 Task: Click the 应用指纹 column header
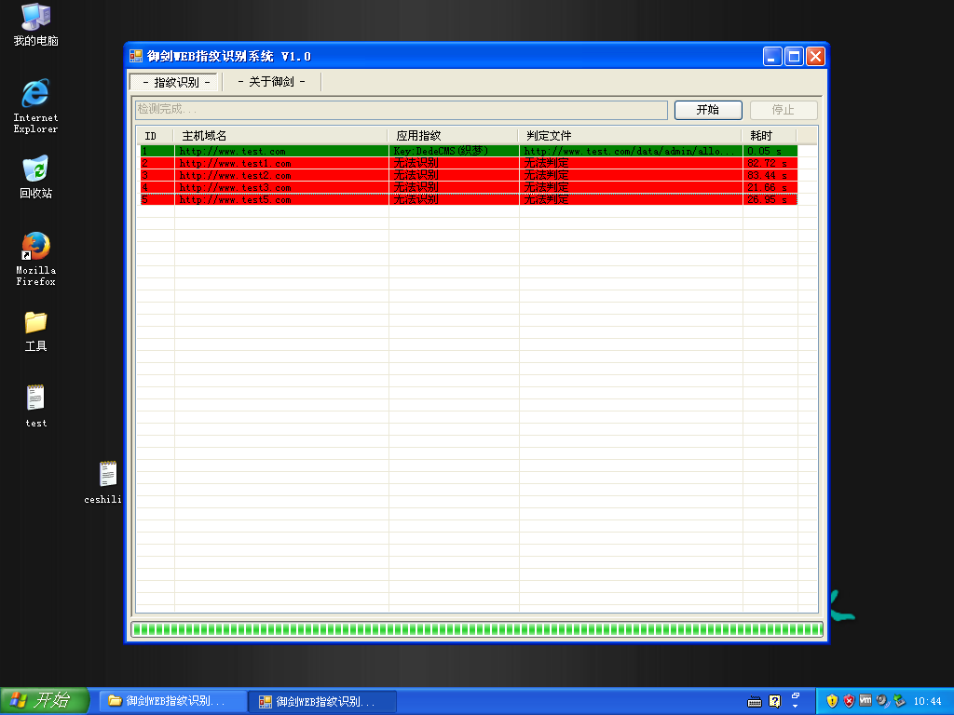(x=454, y=136)
